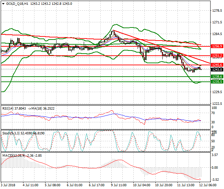This screenshot has width=224, height=189.
Task: Click the RSI scale value 70
Action: pos(213,113)
